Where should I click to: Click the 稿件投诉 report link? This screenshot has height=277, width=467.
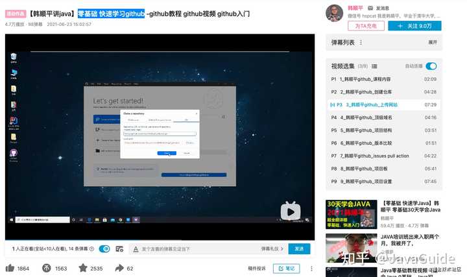pyautogui.click(x=256, y=269)
